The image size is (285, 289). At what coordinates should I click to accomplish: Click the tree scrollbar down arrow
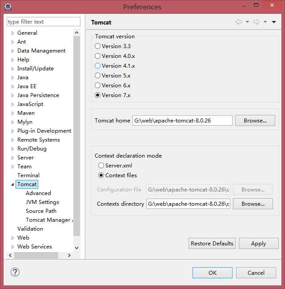(77, 248)
